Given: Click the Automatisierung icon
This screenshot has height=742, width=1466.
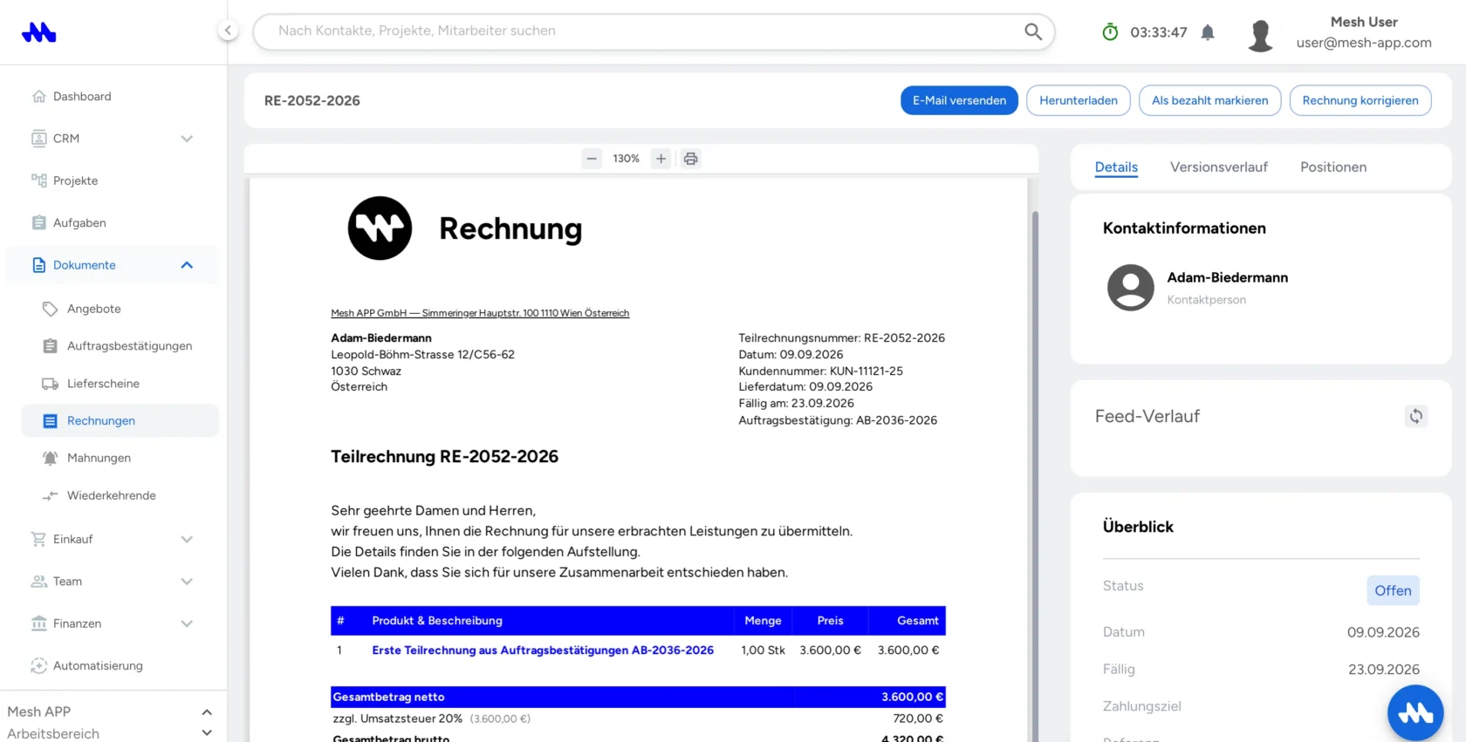Looking at the screenshot, I should pyautogui.click(x=38, y=665).
